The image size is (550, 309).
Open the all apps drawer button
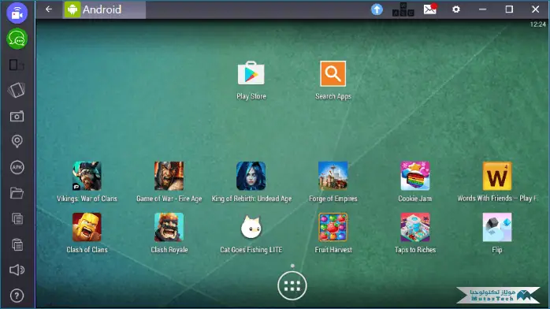pos(292,286)
